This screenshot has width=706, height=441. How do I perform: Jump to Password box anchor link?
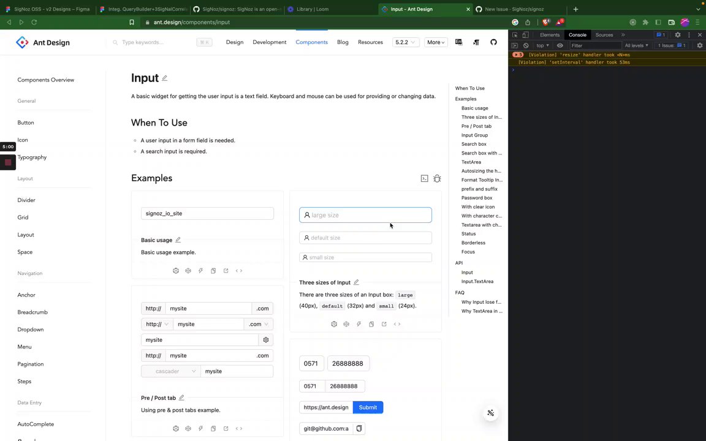coord(477,198)
